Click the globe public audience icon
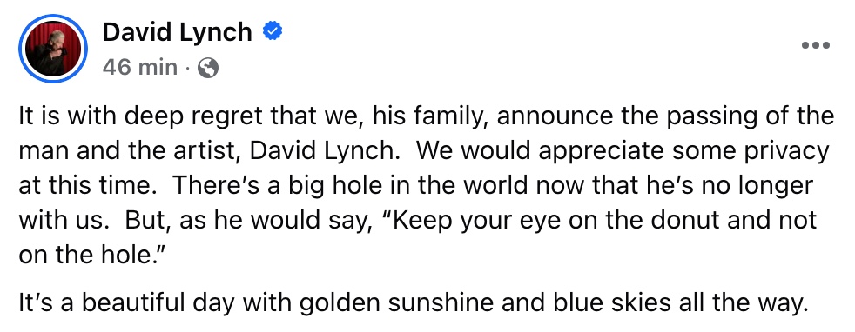The image size is (855, 332). point(208,68)
